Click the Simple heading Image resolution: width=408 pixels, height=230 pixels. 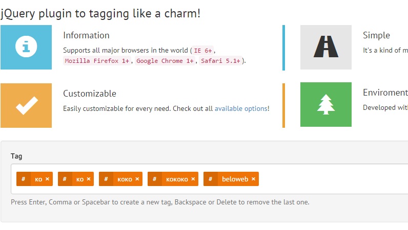click(376, 35)
